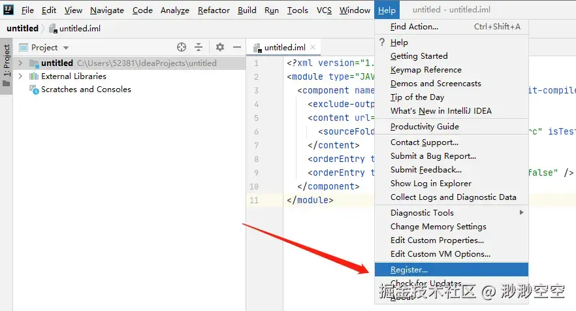
Task: Open the Tools menu
Action: (298, 10)
